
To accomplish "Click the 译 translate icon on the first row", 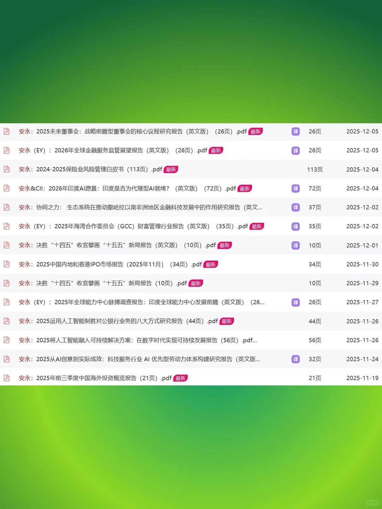I will tap(295, 131).
